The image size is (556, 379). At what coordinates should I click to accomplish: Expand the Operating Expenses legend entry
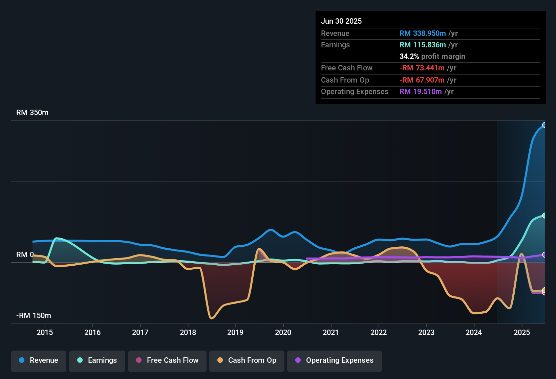click(334, 360)
